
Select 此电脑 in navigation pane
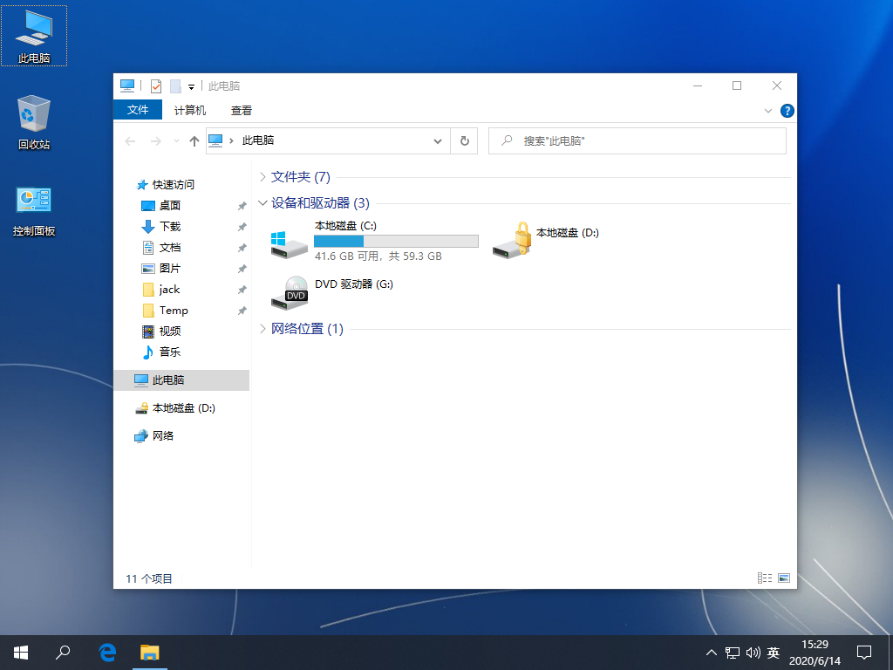point(181,380)
